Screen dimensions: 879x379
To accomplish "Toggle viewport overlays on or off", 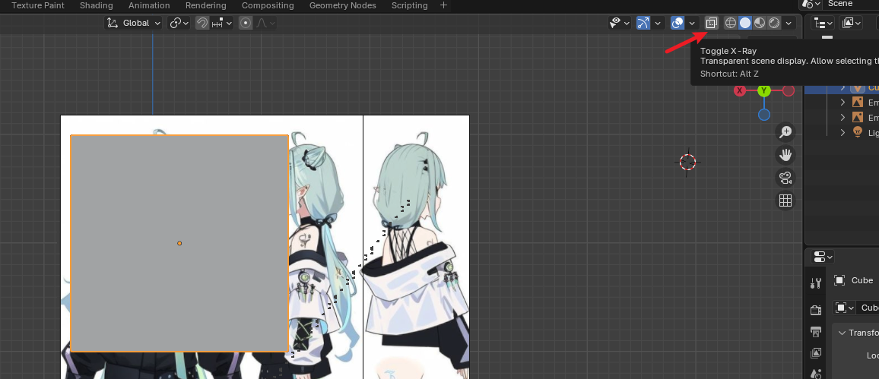I will (x=677, y=23).
